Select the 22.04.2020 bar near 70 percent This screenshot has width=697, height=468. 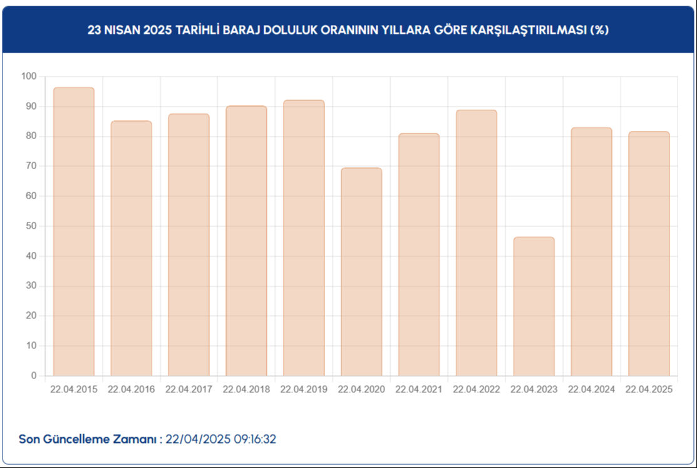pos(361,272)
